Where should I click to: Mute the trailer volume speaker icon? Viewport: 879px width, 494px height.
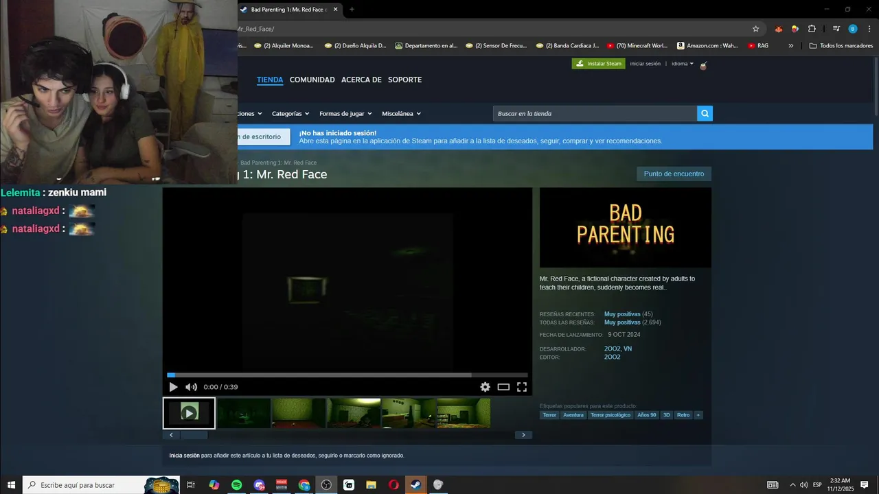191,387
